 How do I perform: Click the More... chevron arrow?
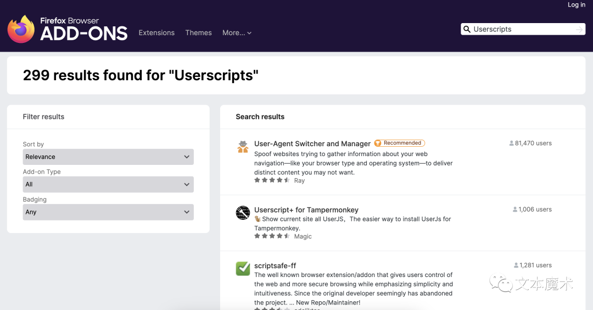[249, 33]
